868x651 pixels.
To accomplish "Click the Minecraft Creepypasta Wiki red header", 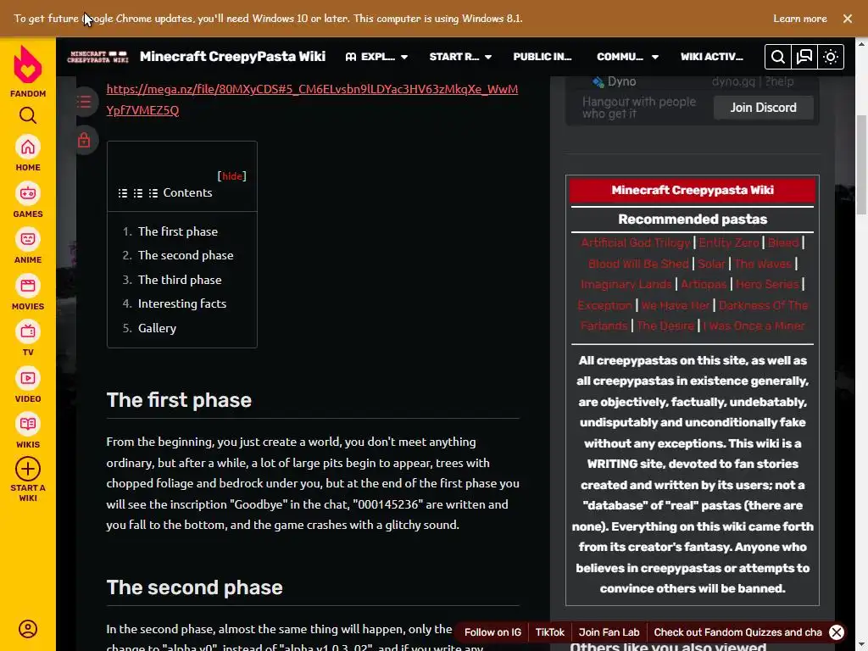I will tap(692, 190).
